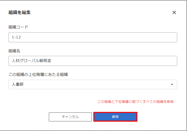Focus the 組織名 input field
187x131 pixels.
tap(93, 61)
